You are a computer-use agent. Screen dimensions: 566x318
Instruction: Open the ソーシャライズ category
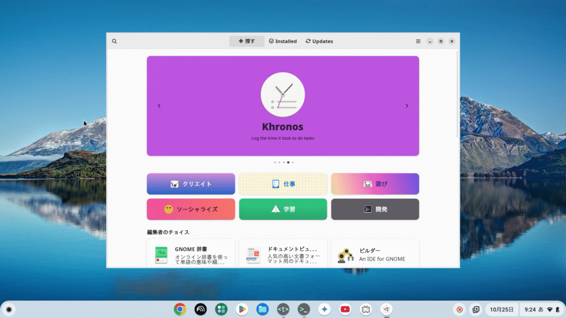[x=191, y=209]
